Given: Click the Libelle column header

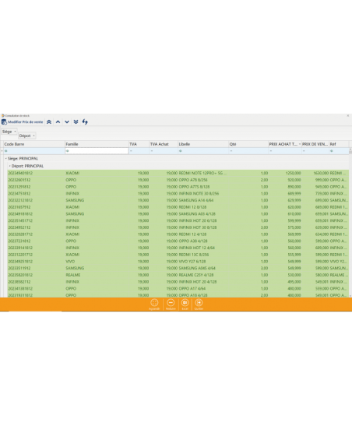Looking at the screenshot, I should coord(203,144).
